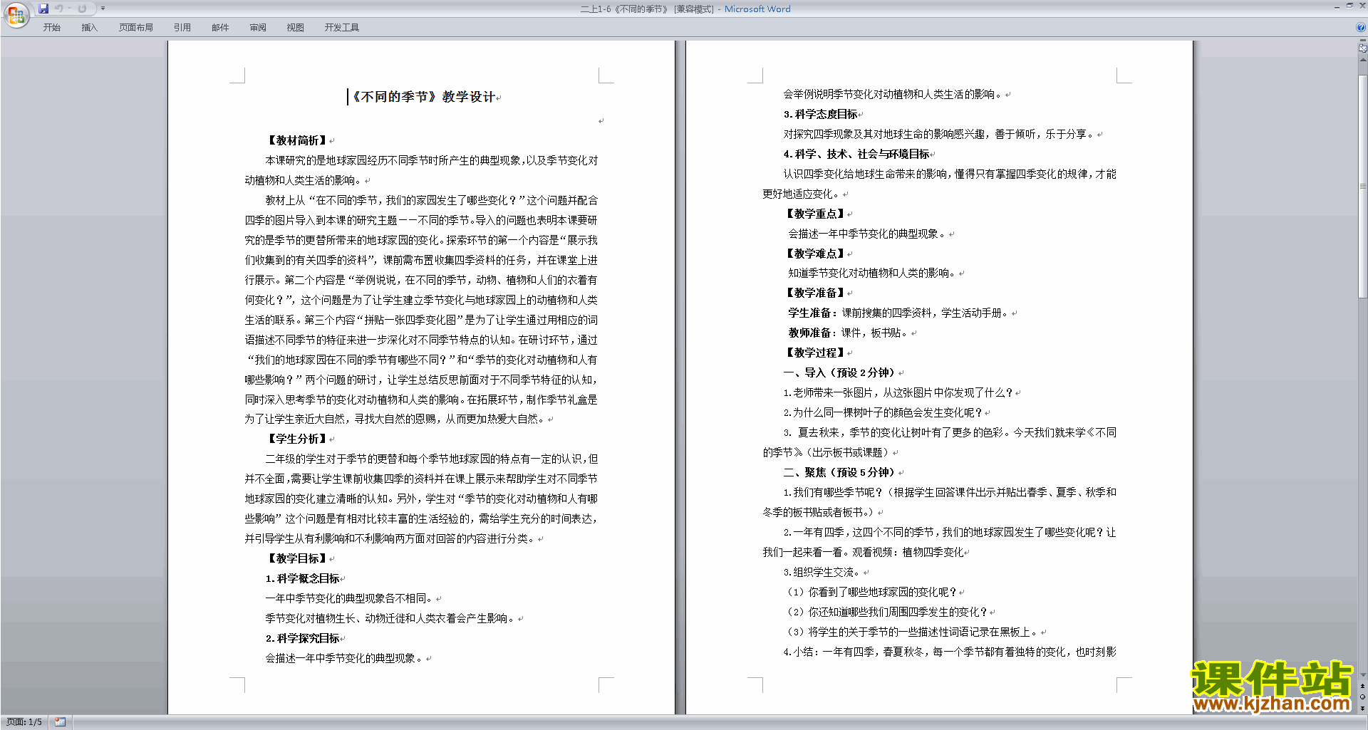Click the window title text Microsoft Word
The image size is (1368, 730).
[x=757, y=9]
